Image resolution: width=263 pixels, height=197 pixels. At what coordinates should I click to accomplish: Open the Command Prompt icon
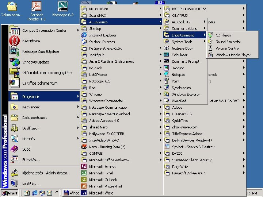(167, 61)
